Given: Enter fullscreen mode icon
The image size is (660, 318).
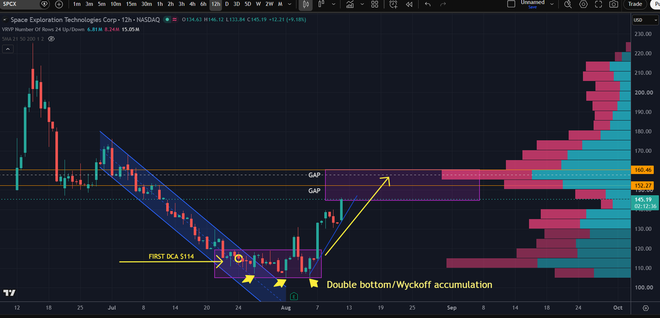Looking at the screenshot, I should coord(598,4).
